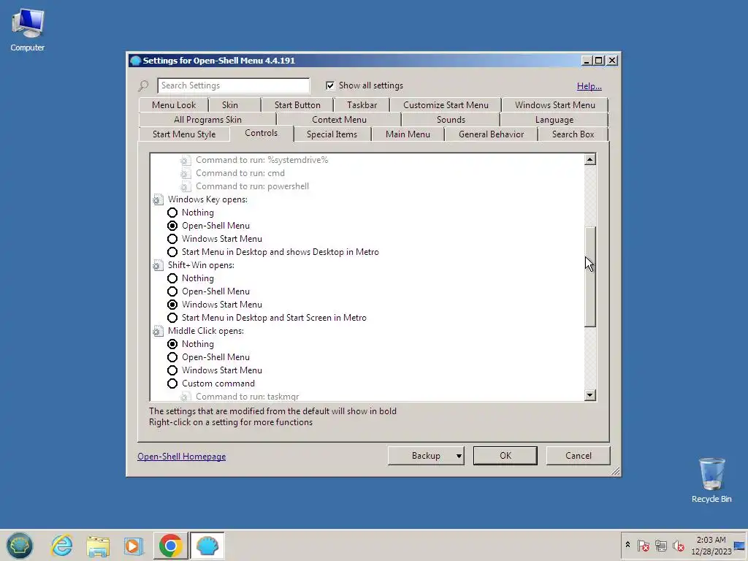Click the Middle Click opens setting icon
Image resolution: width=748 pixels, height=561 pixels.
[158, 331]
